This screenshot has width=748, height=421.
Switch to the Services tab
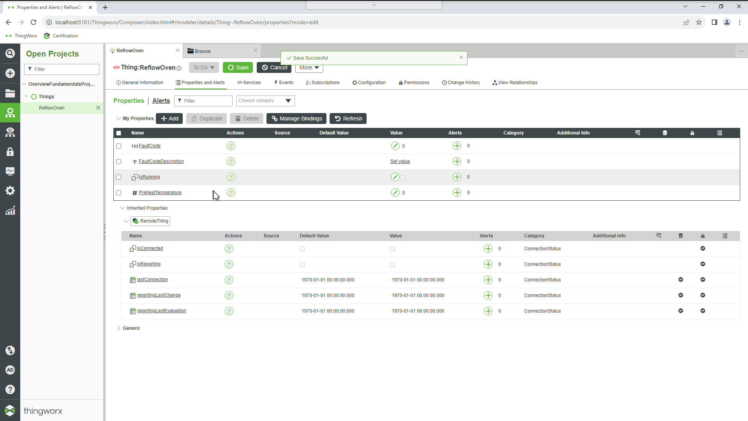(249, 83)
